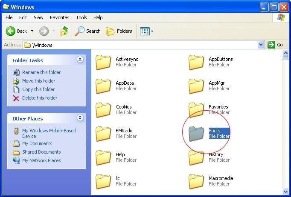Select the highlighted Fonts folder icon

pyautogui.click(x=196, y=134)
